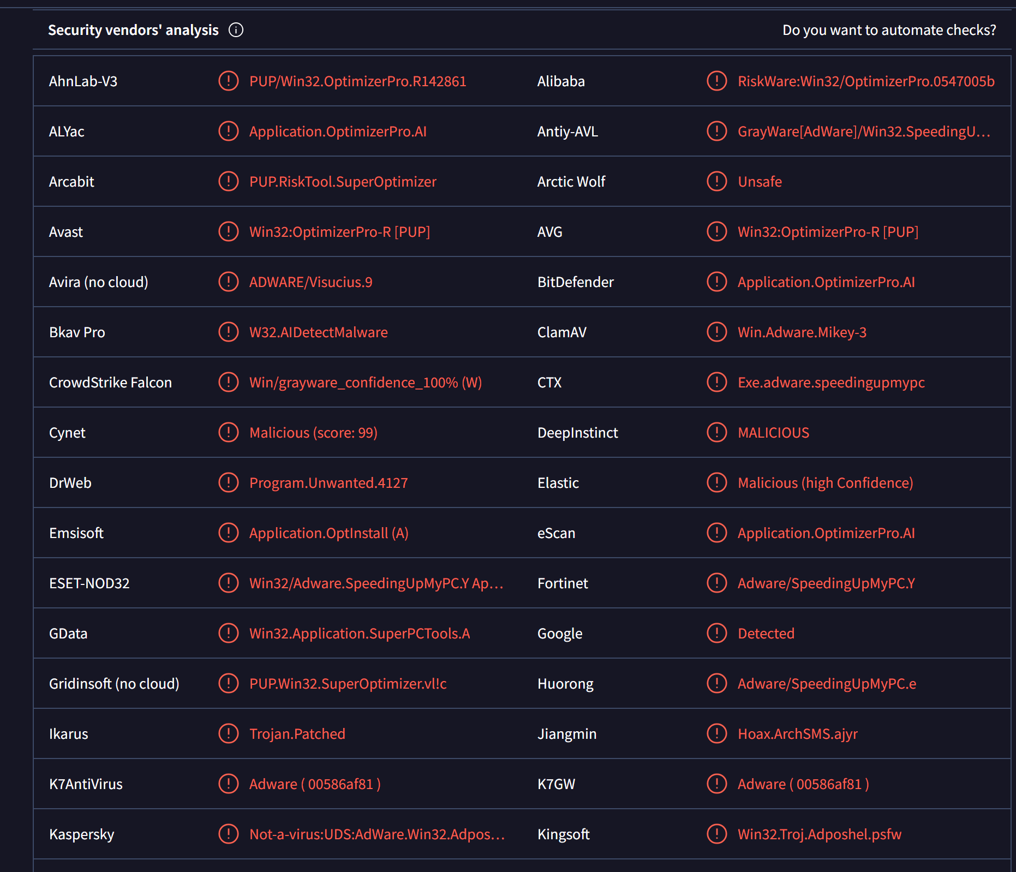The width and height of the screenshot is (1016, 872).
Task: Click the W32.AIDetectMalware result
Action: 319,332
